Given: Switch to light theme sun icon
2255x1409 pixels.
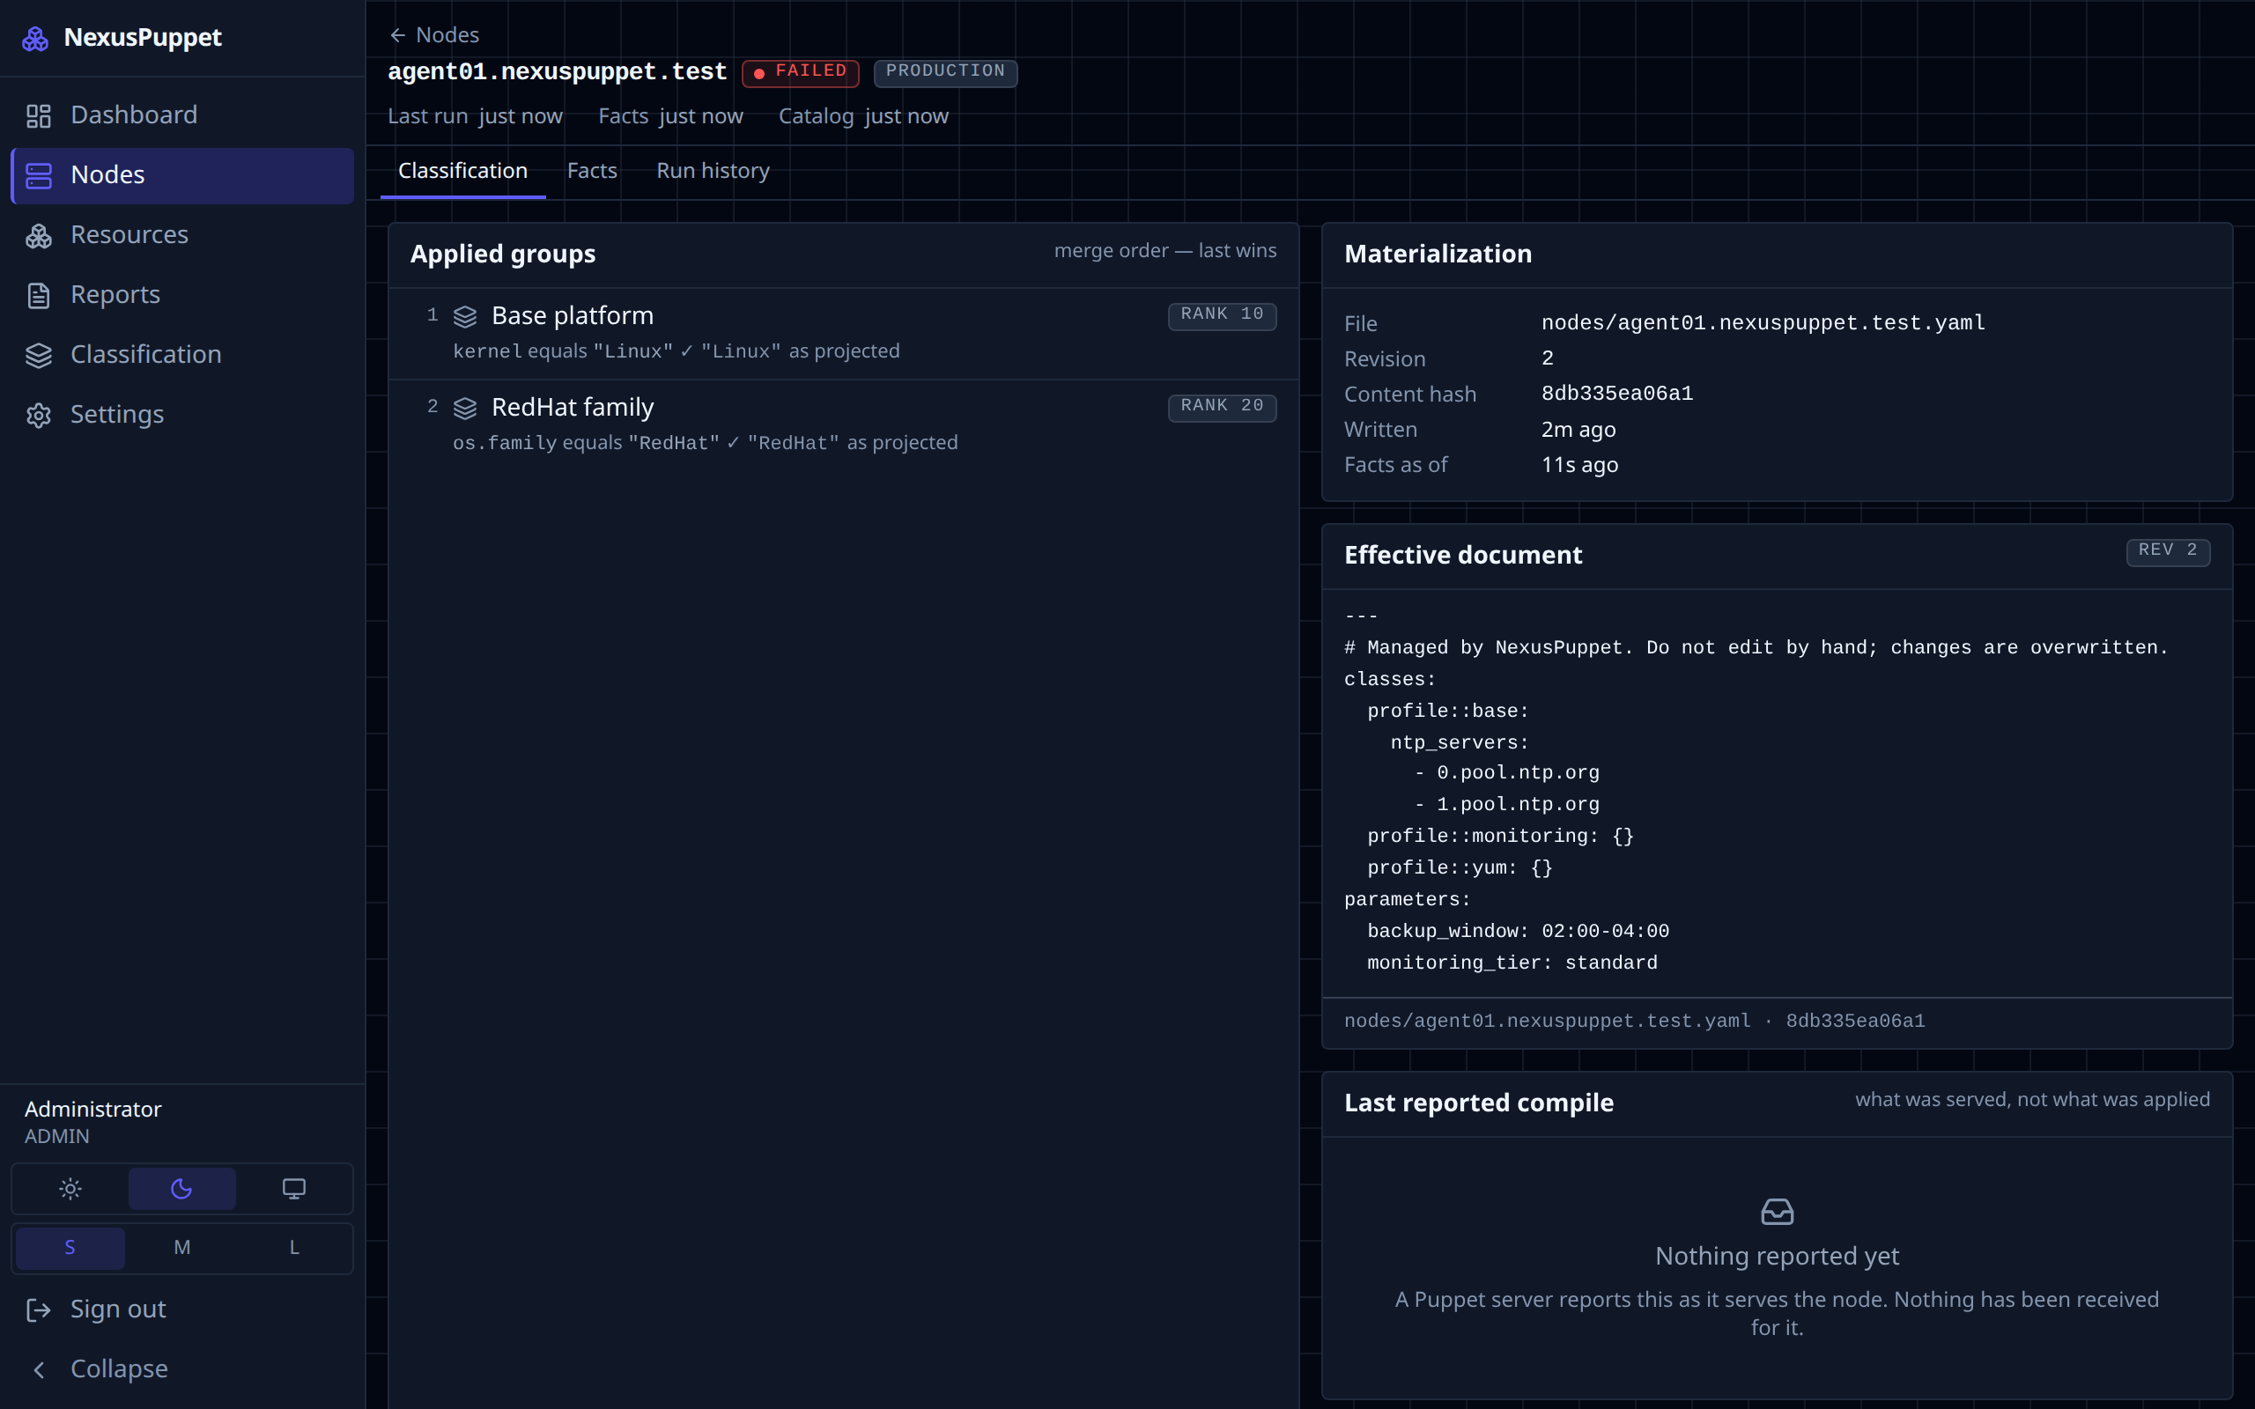Looking at the screenshot, I should click(x=70, y=1188).
